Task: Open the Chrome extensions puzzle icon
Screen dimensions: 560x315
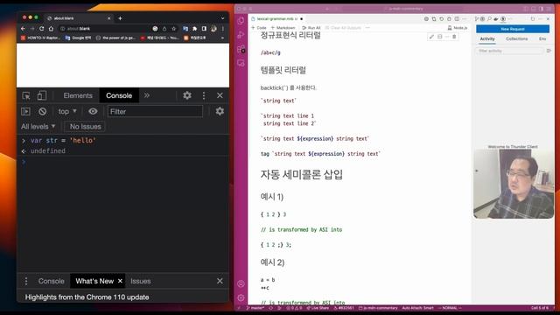Action: [x=194, y=29]
